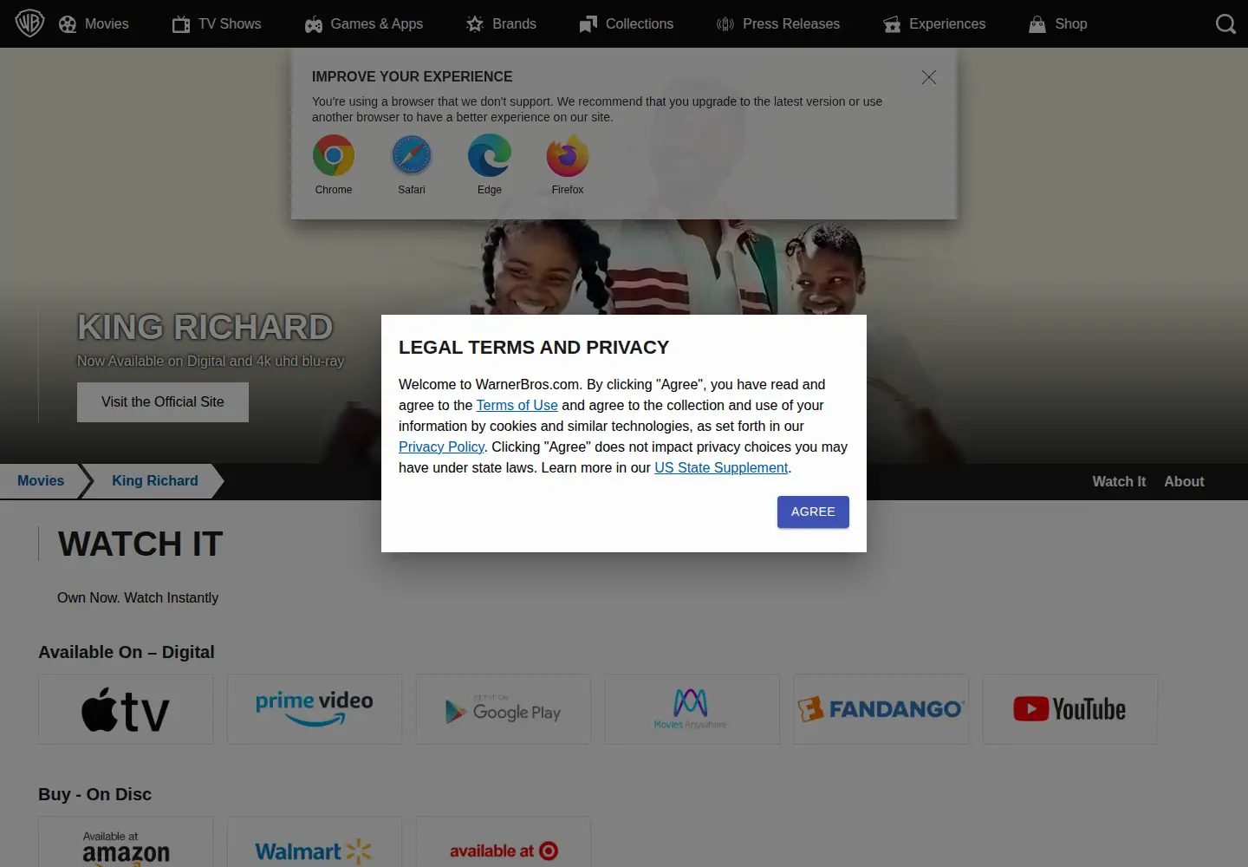This screenshot has width=1248, height=867.
Task: Open the Apple TV provider tile
Action: tap(126, 709)
